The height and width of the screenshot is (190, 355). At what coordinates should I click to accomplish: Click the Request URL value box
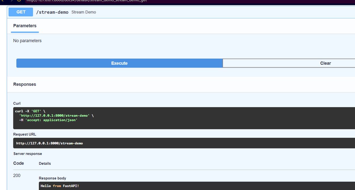point(184,143)
